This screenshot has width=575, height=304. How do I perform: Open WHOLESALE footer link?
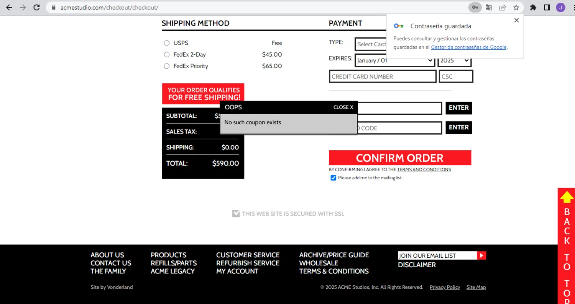click(x=319, y=263)
